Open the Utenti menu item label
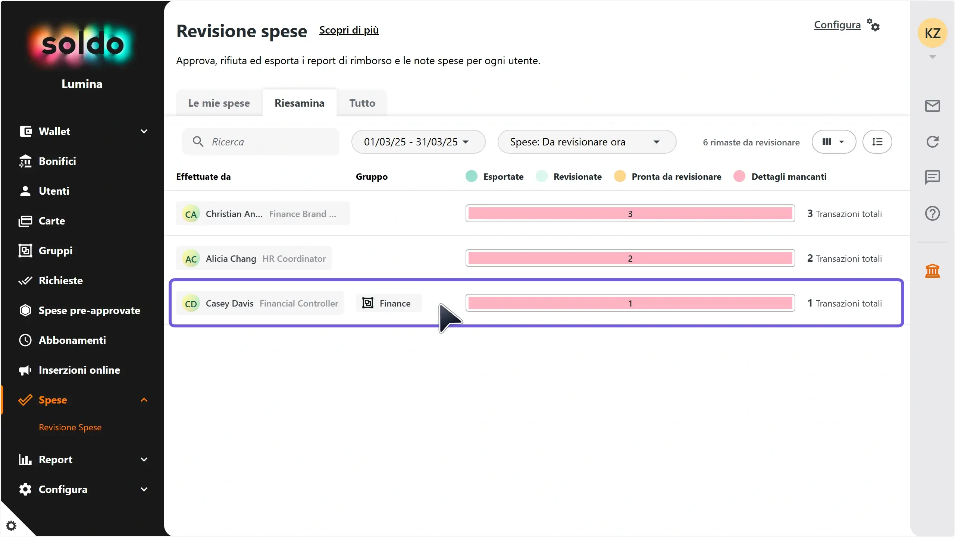This screenshot has width=955, height=537. (x=54, y=191)
